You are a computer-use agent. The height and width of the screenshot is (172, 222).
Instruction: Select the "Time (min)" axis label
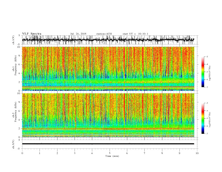click(x=112, y=156)
